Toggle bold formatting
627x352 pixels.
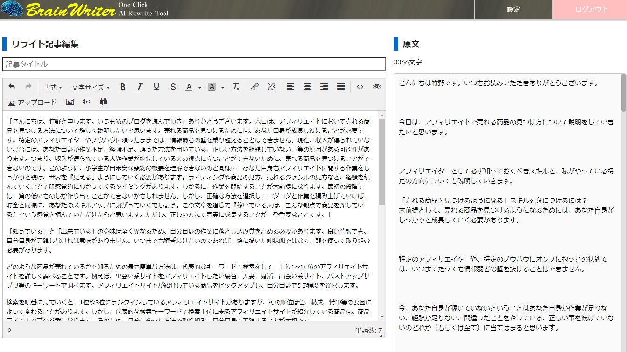(123, 87)
